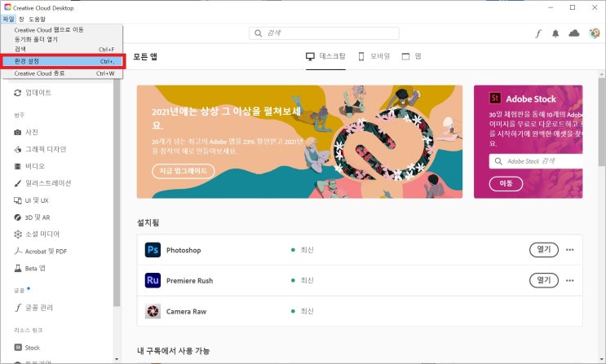Click the Premiere Rush app name
Image resolution: width=606 pixels, height=364 pixels.
coord(190,281)
